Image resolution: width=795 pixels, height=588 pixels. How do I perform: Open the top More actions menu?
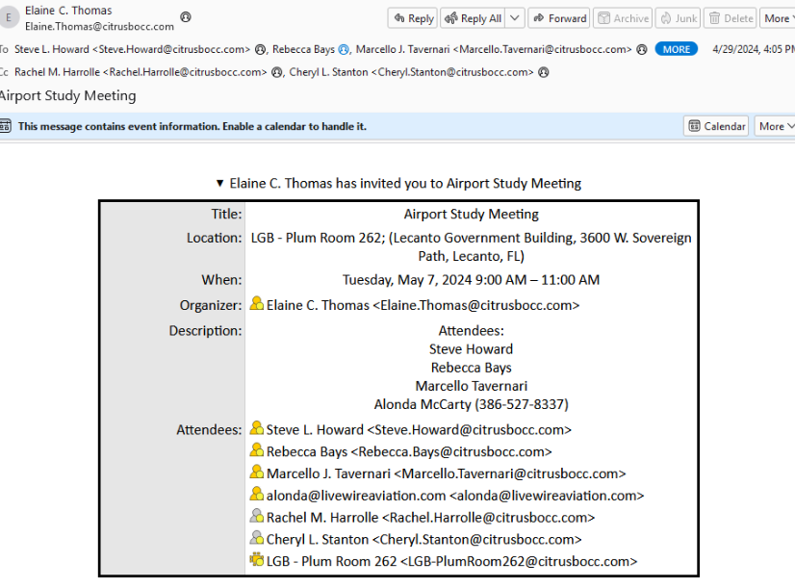[777, 18]
